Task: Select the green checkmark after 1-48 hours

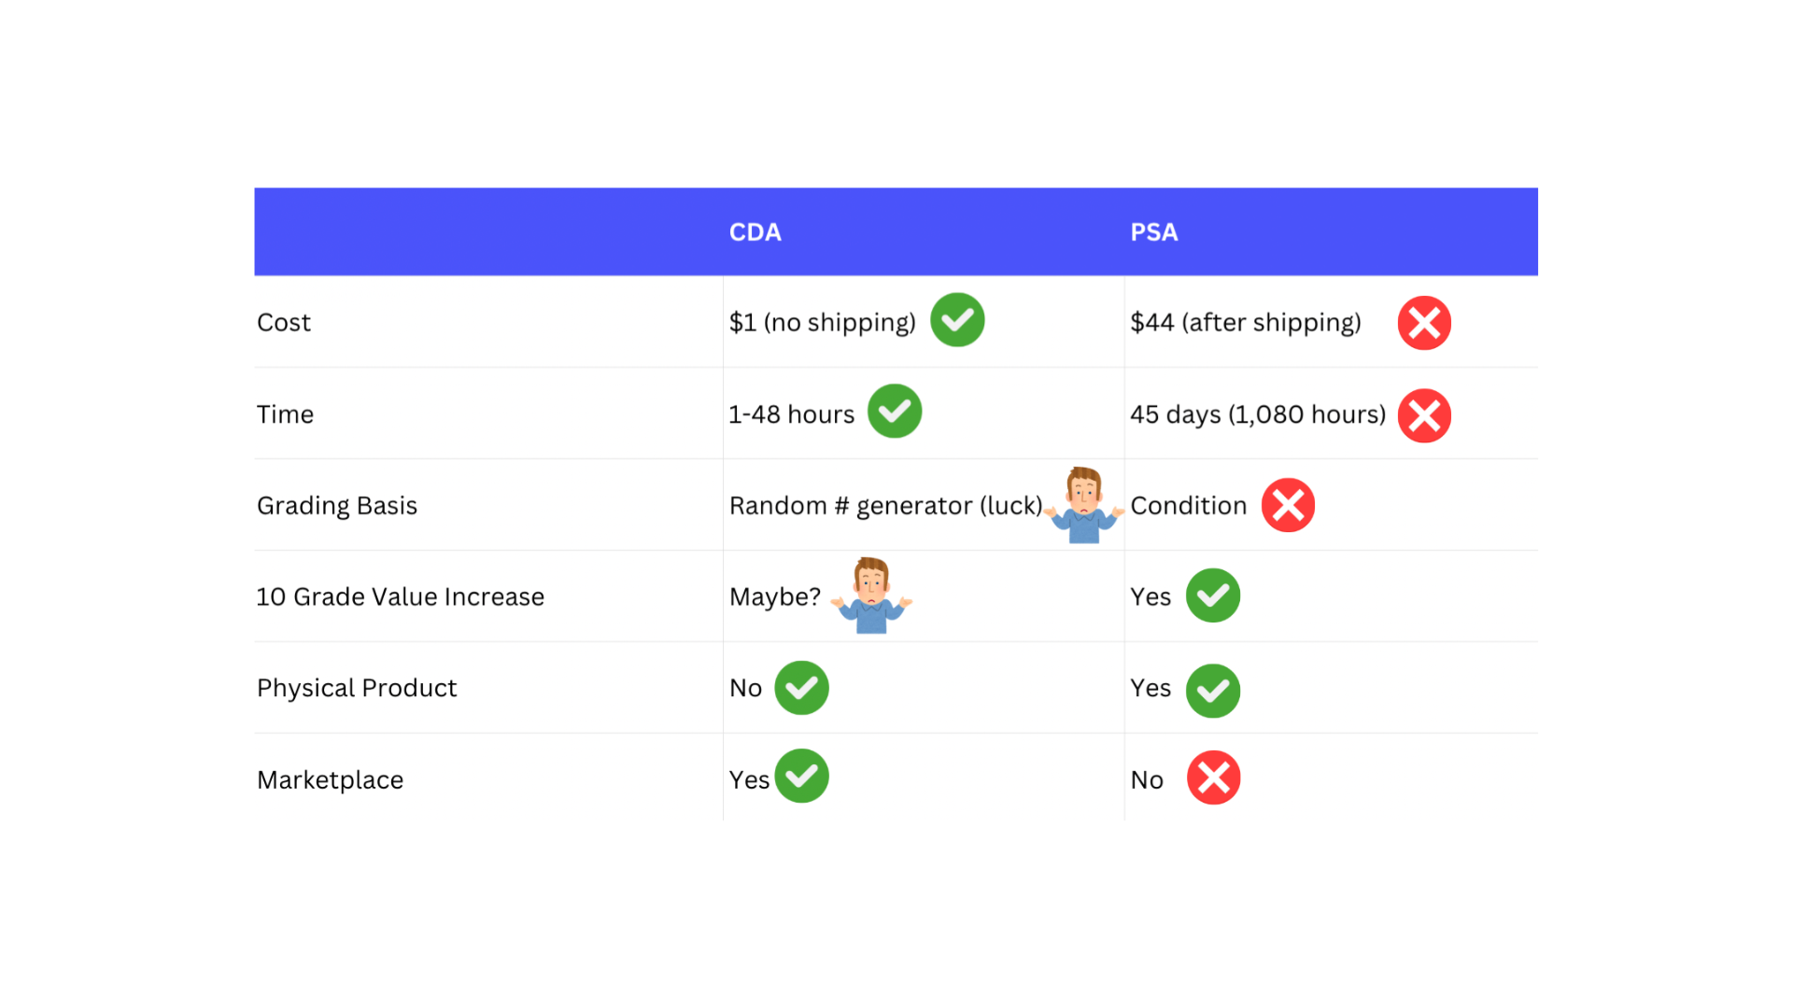Action: tap(895, 411)
